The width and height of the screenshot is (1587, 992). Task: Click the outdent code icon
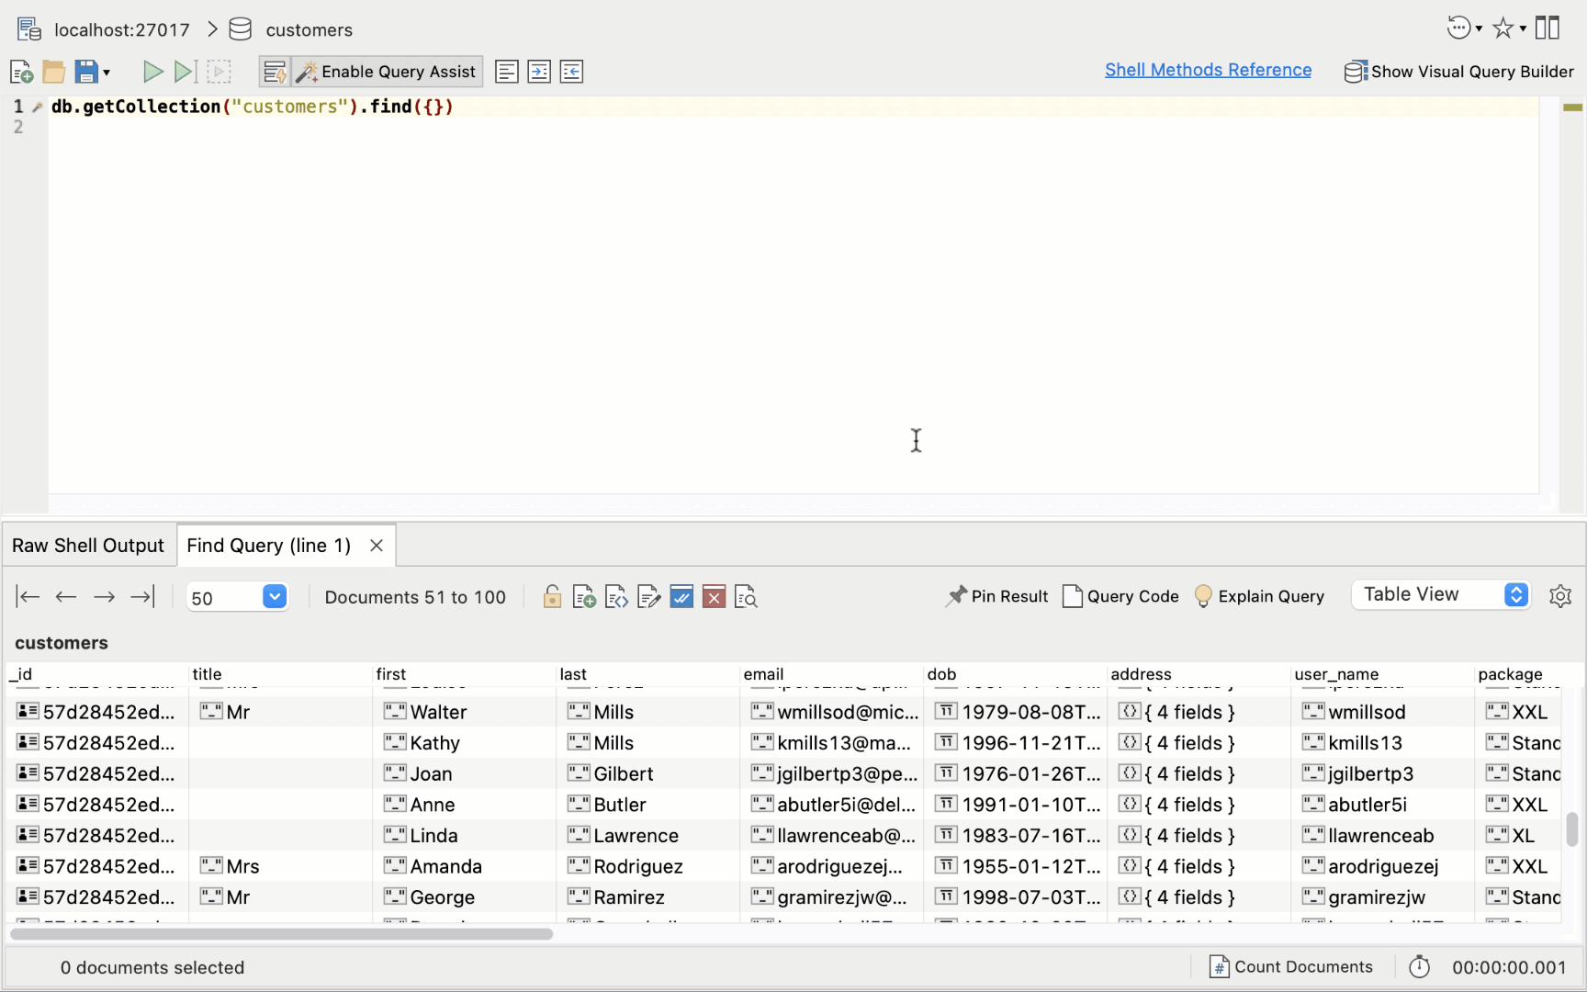pyautogui.click(x=571, y=72)
